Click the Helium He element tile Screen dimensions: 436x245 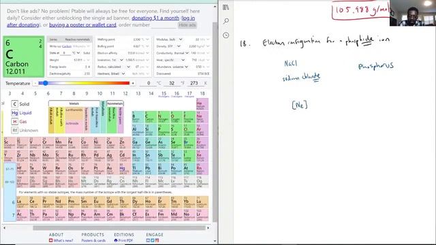202,104
